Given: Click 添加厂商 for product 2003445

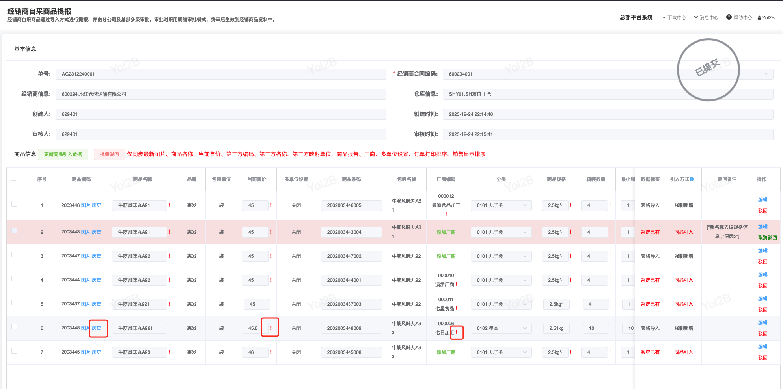Looking at the screenshot, I should tap(446, 352).
